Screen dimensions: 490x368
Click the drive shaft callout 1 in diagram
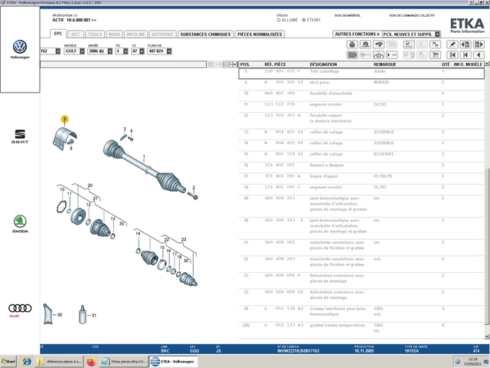pyautogui.click(x=144, y=156)
